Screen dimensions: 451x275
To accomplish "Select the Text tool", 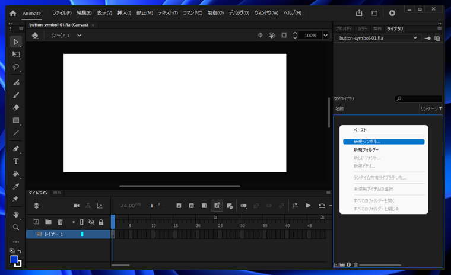I will tap(16, 161).
